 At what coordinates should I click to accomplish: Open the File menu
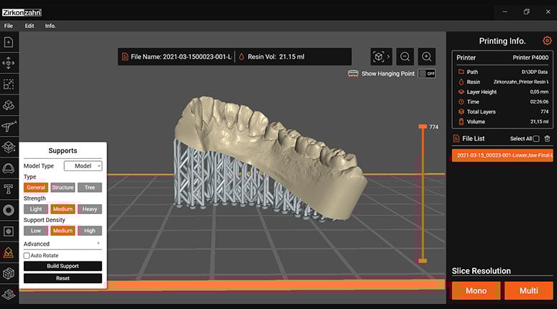click(x=9, y=25)
